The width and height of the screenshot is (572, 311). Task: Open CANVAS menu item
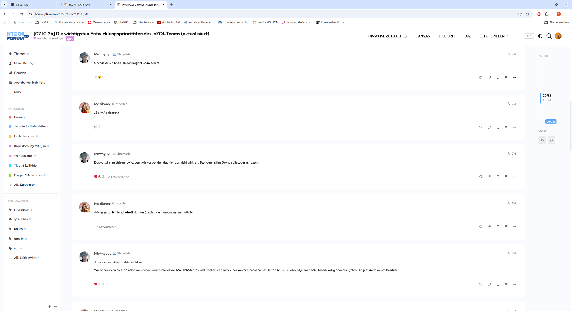coord(422,36)
